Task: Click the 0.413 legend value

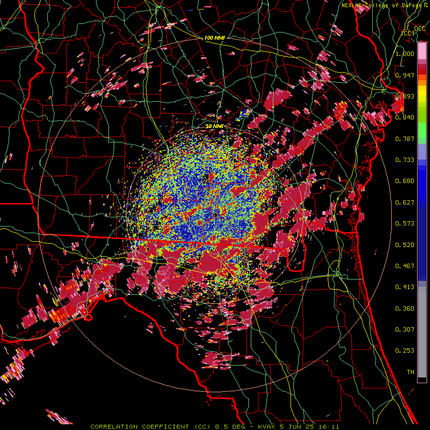Action: point(405,287)
